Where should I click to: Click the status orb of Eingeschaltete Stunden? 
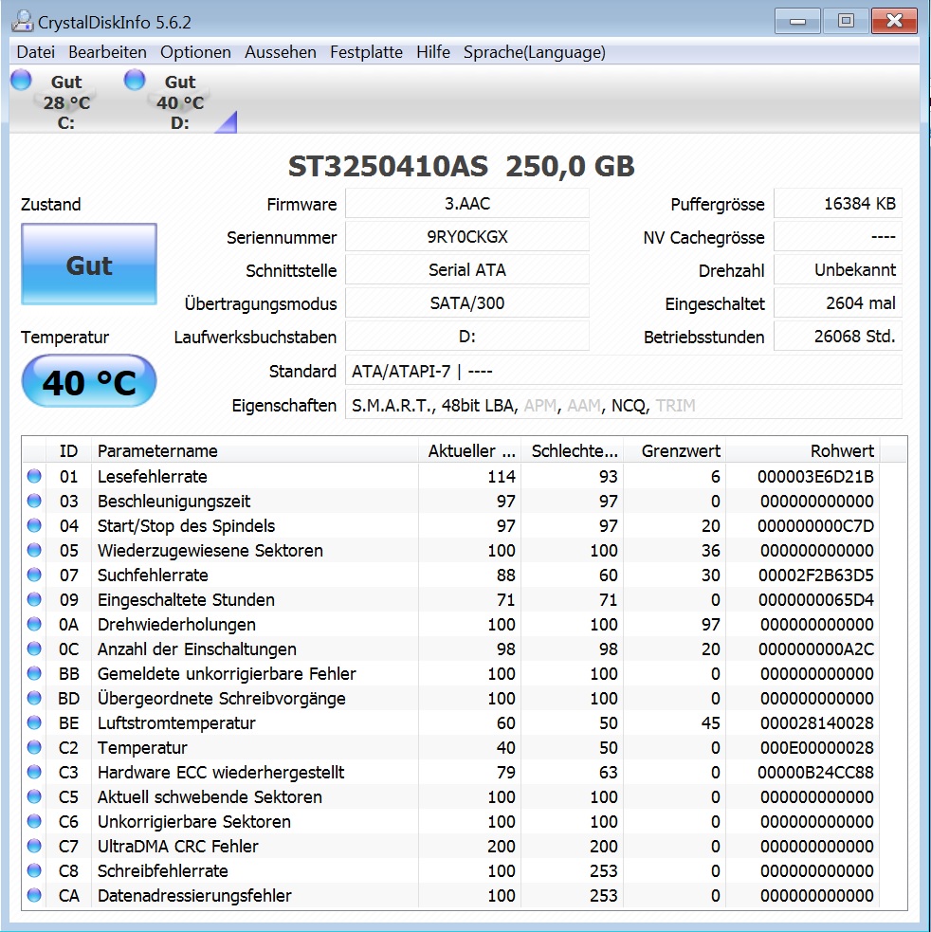coord(34,600)
